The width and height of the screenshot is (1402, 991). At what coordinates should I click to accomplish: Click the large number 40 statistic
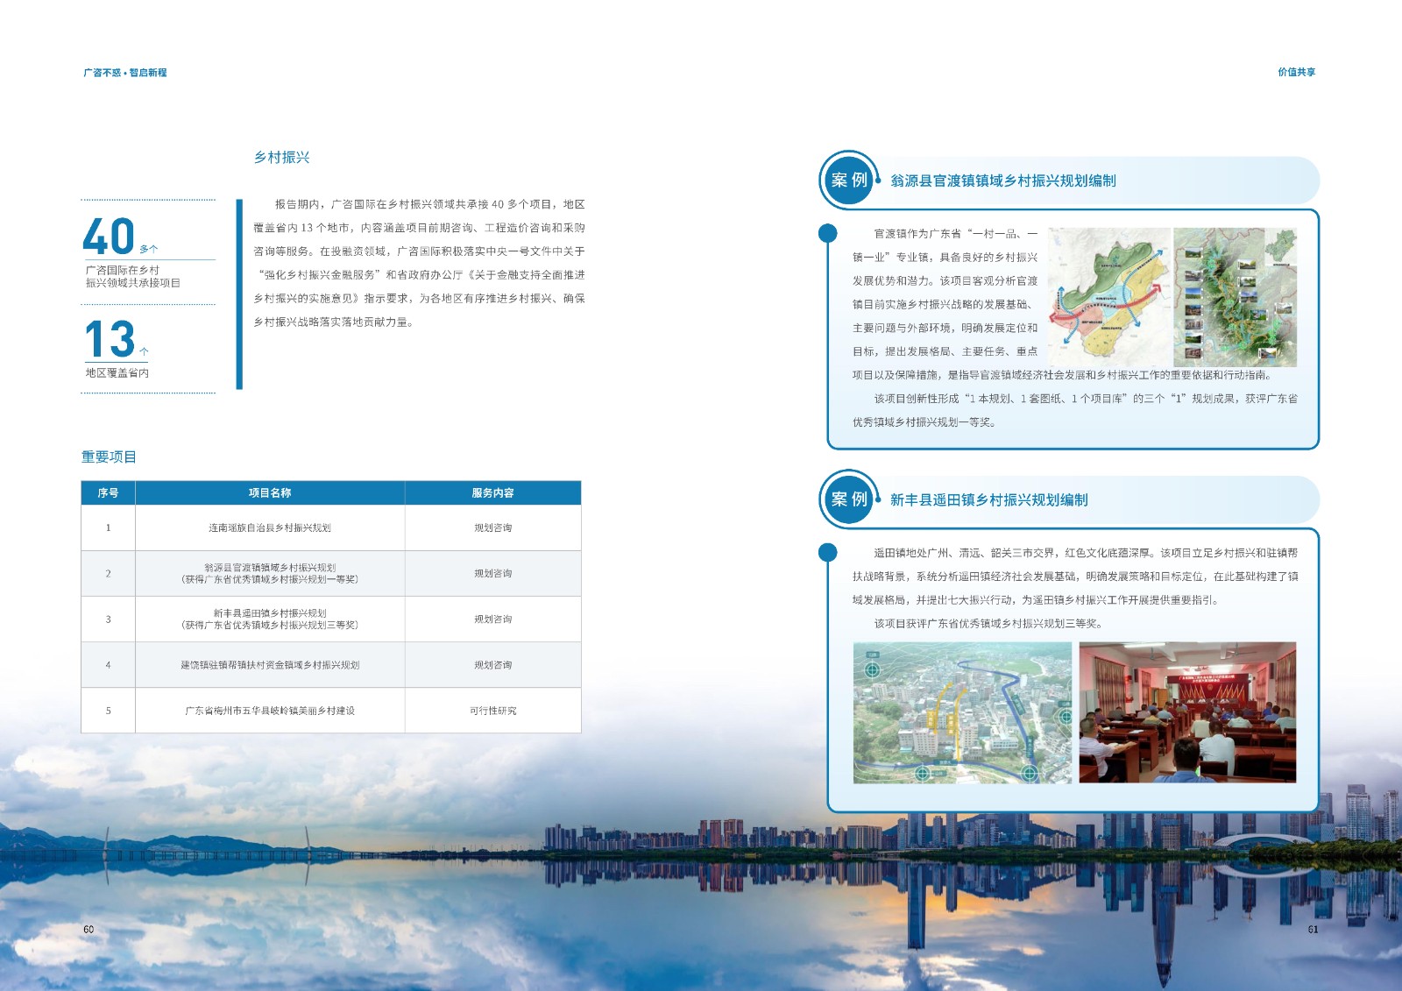pyautogui.click(x=109, y=237)
